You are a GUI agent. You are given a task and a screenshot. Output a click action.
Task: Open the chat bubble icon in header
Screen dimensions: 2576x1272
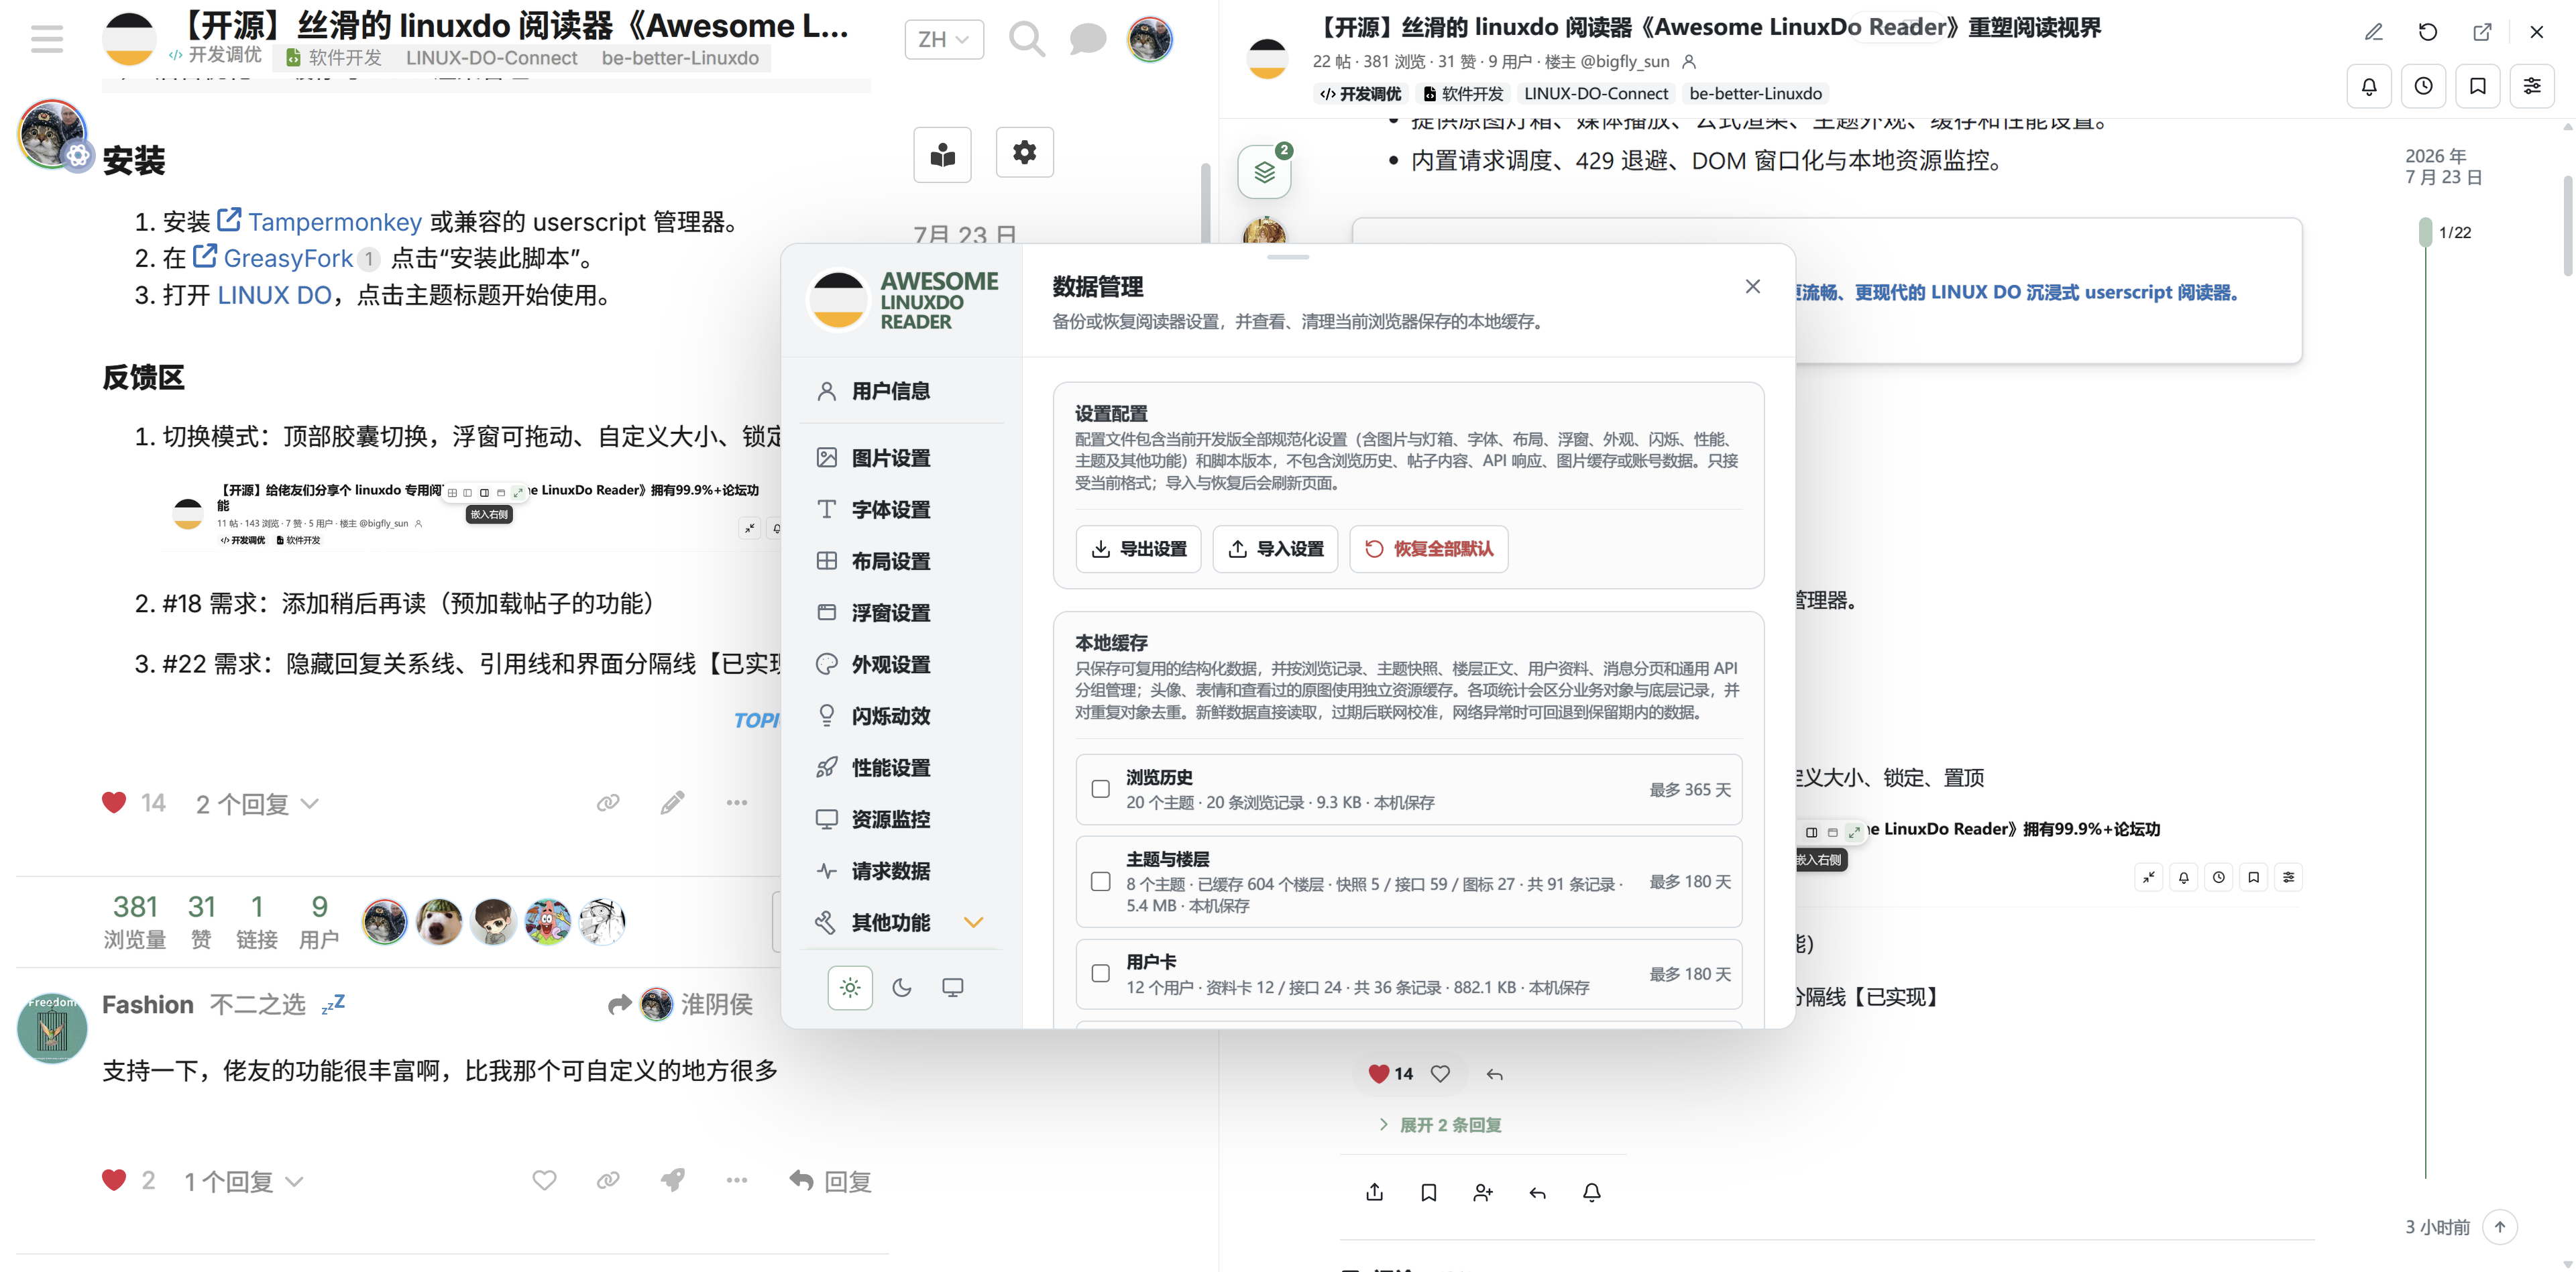[1087, 39]
